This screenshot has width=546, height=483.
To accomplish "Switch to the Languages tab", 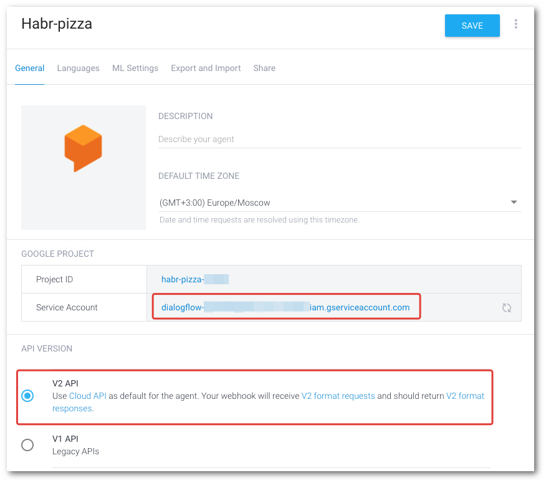I will (78, 69).
